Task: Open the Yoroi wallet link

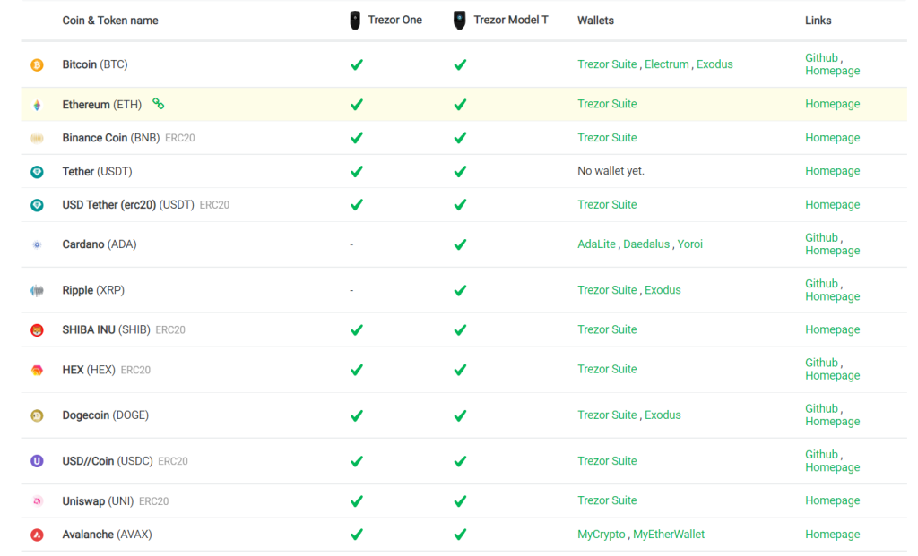Action: (690, 244)
